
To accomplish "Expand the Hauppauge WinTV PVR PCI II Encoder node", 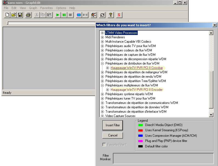I will click(108, 90).
